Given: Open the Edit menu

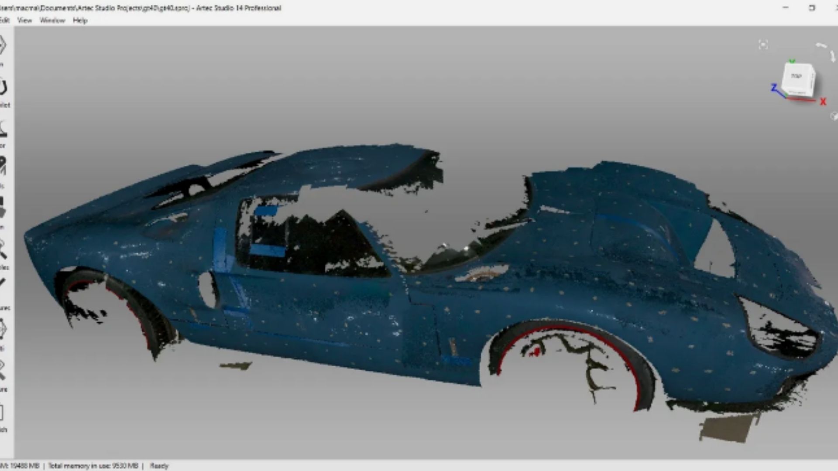Looking at the screenshot, I should [4, 20].
